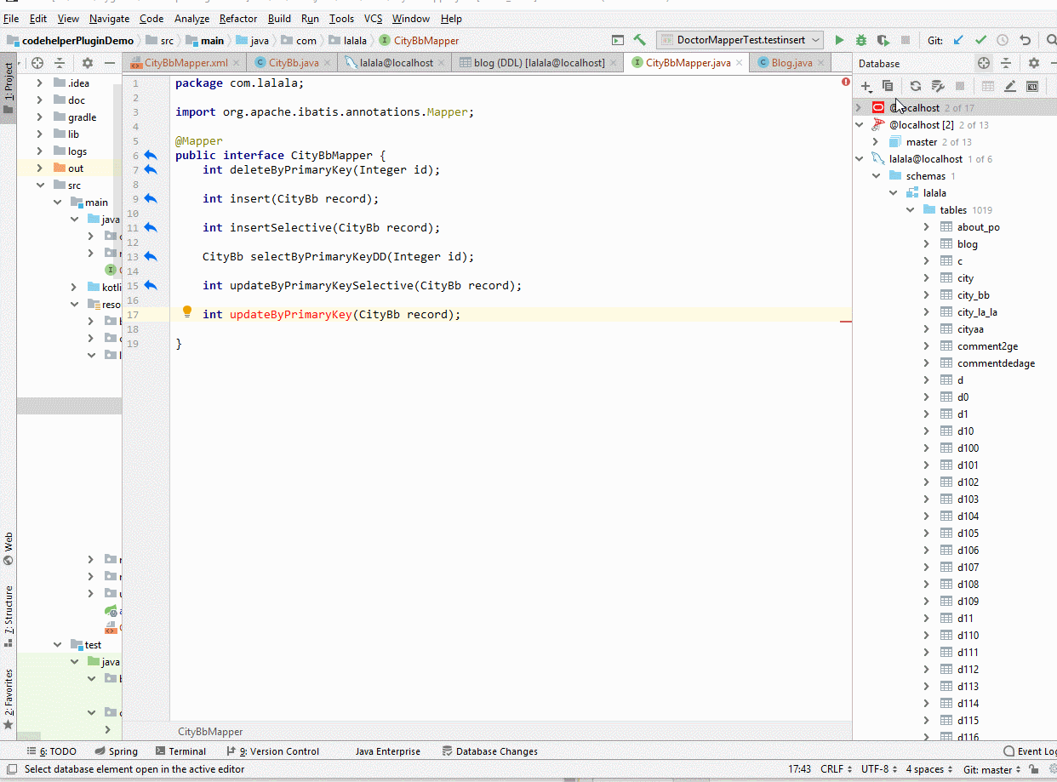Click gutter arrow beside deleteByPrimaryKey
The height and width of the screenshot is (782, 1057).
[151, 169]
